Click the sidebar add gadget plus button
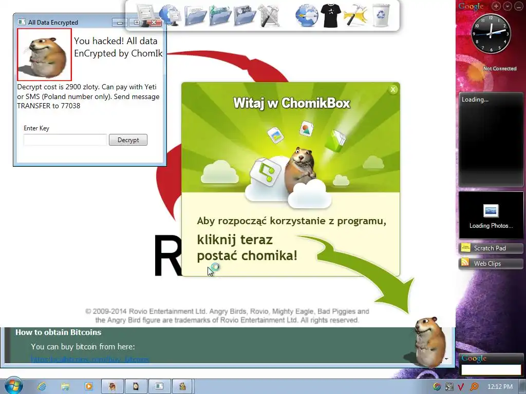Viewport: 526px width, 394px height. coord(496,6)
